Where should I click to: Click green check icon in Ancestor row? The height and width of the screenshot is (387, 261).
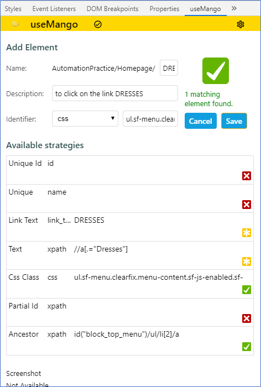click(247, 347)
